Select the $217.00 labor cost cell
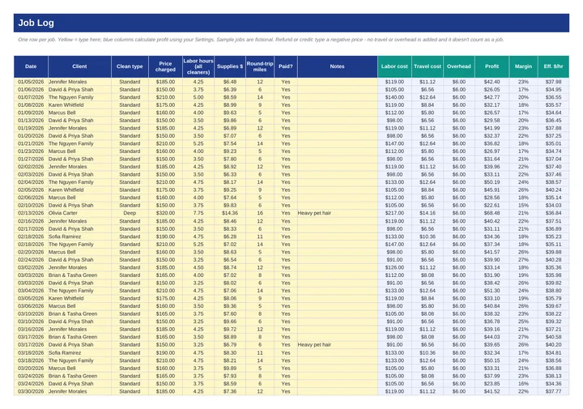Viewport: 583px width, 409px height. tap(394, 213)
